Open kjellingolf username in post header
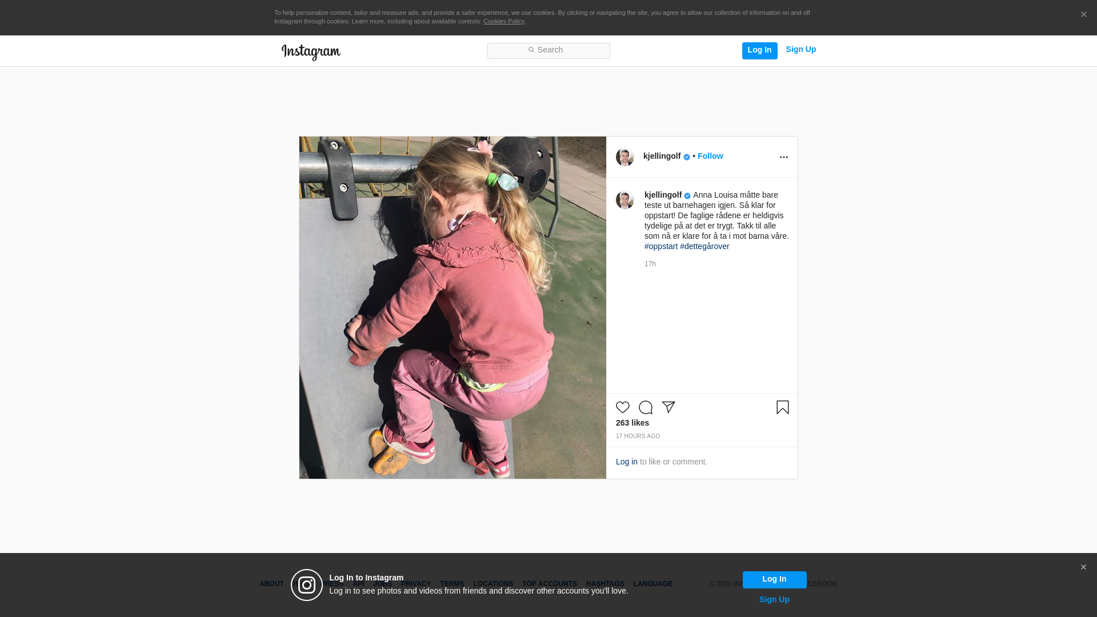 662,156
